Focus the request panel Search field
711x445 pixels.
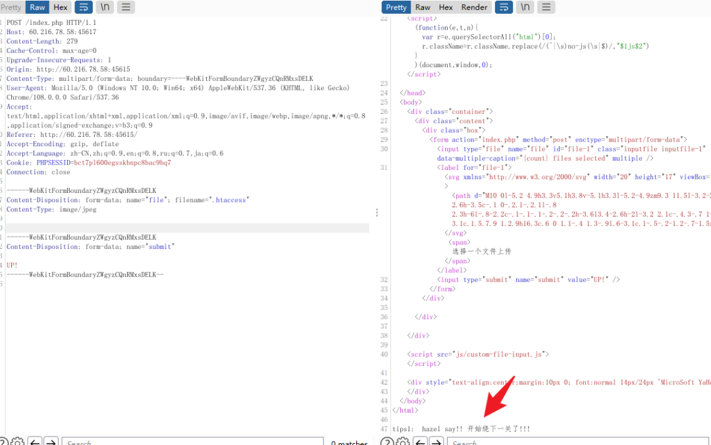[x=193, y=442]
